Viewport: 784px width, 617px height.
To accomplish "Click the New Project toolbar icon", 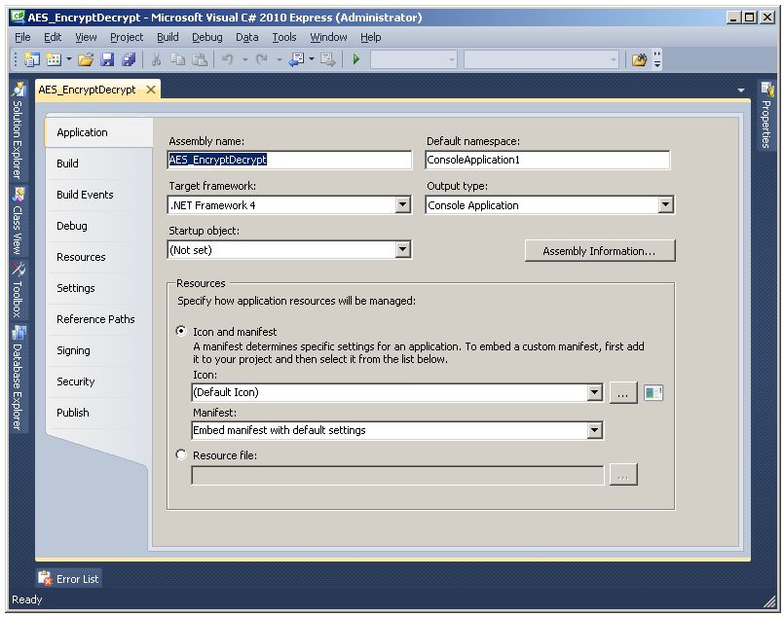I will pyautogui.click(x=31, y=60).
